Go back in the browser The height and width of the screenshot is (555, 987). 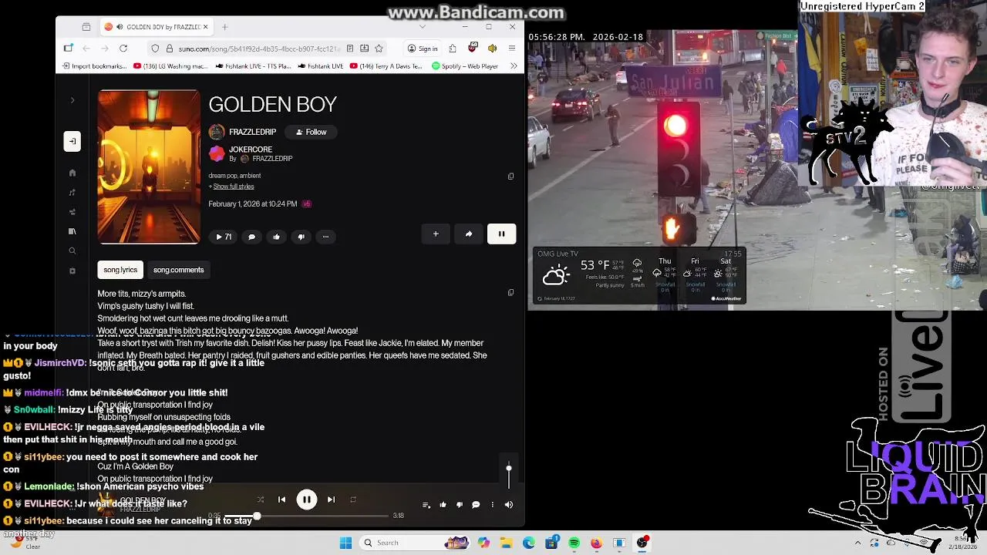pos(86,49)
